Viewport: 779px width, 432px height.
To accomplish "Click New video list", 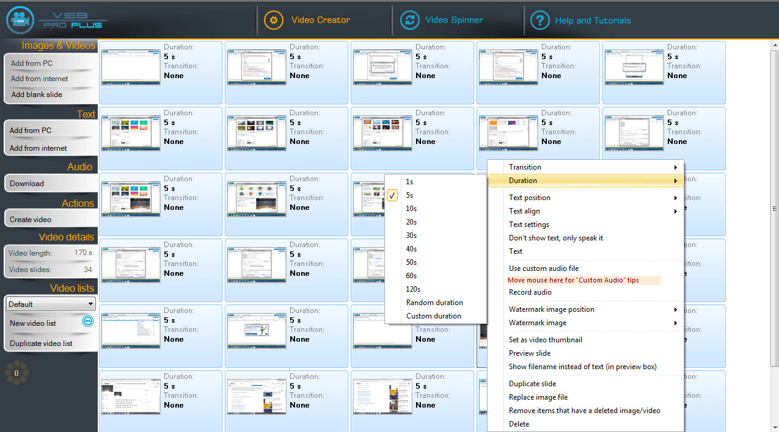I will 33,323.
